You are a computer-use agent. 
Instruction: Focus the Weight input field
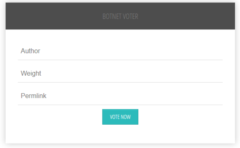point(120,74)
